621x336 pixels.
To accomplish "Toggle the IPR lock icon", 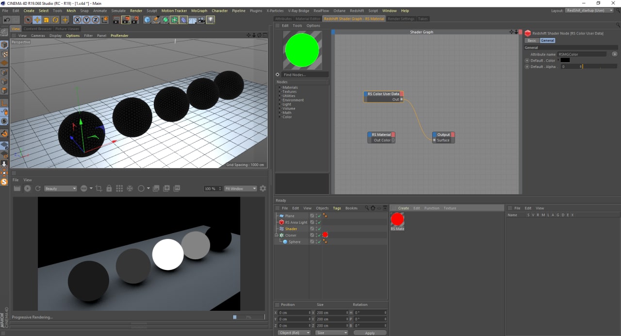I will pos(109,188).
